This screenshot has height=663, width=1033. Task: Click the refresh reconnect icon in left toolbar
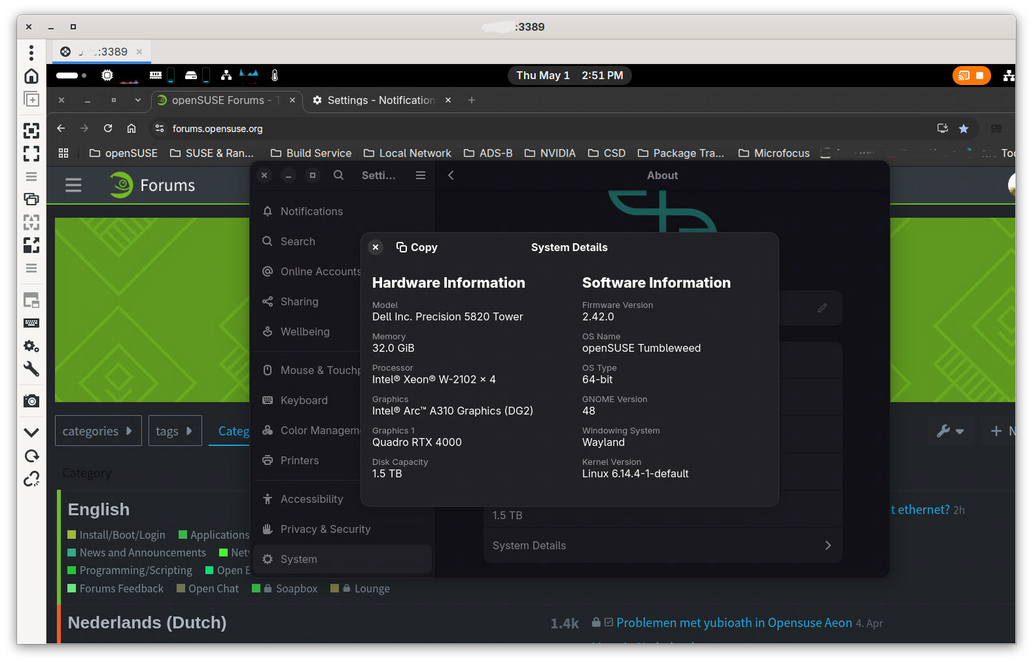pos(31,456)
